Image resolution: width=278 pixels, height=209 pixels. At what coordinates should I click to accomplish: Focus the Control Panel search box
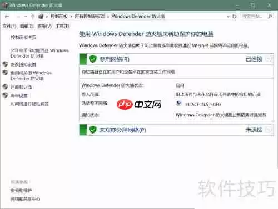[x=253, y=17]
